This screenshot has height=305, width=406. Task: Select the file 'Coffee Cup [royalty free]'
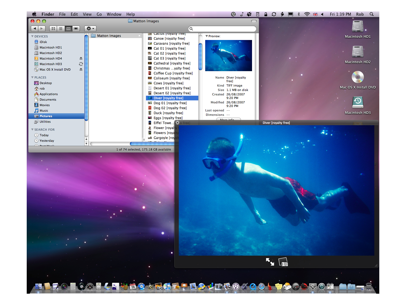(172, 73)
